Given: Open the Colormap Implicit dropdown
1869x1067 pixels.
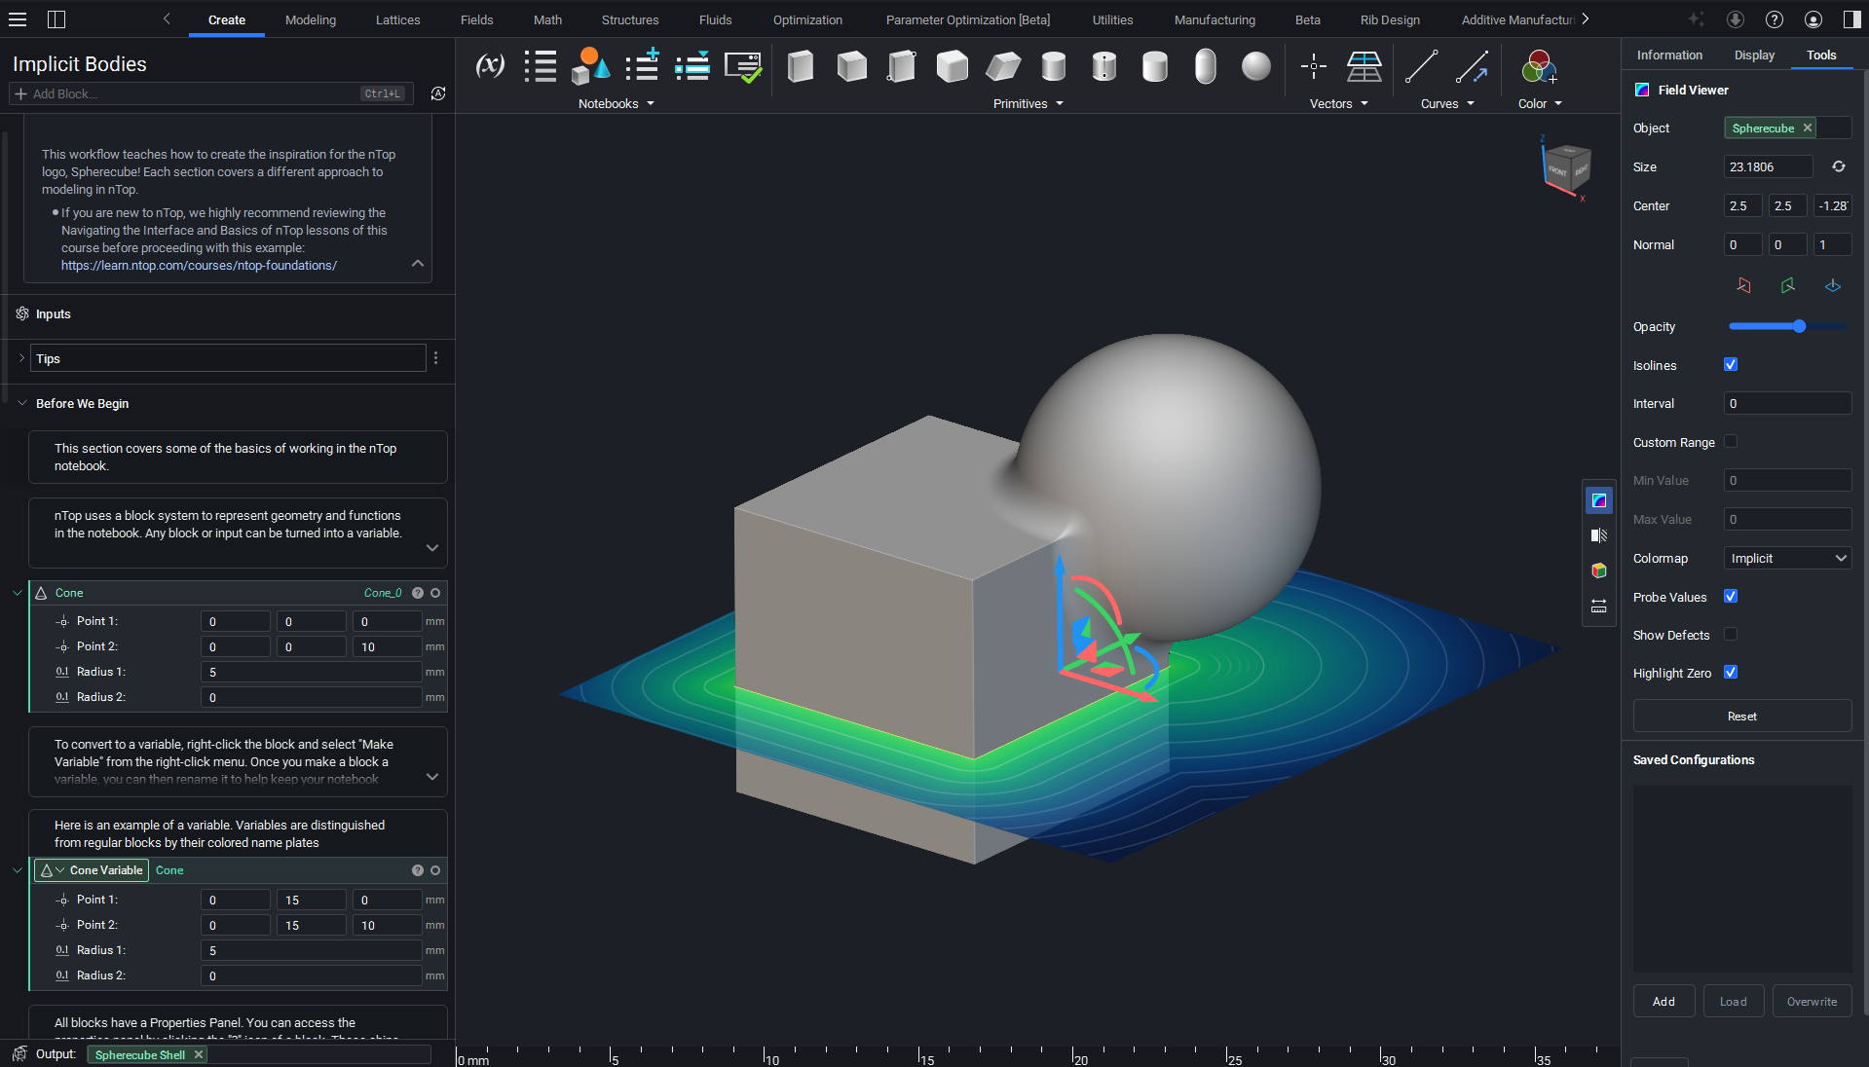Looking at the screenshot, I should pos(1788,558).
